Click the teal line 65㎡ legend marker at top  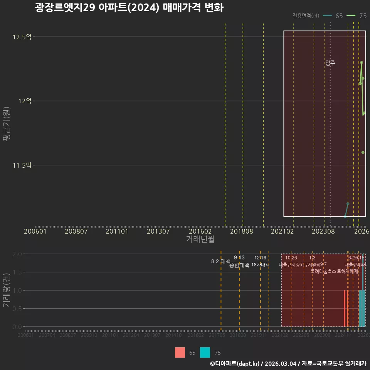click(x=327, y=15)
